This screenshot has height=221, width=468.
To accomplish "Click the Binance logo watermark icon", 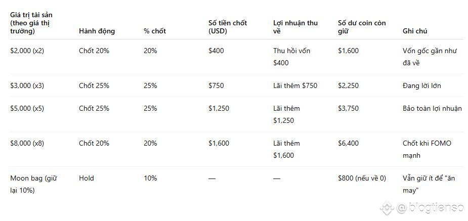I will click(388, 208).
